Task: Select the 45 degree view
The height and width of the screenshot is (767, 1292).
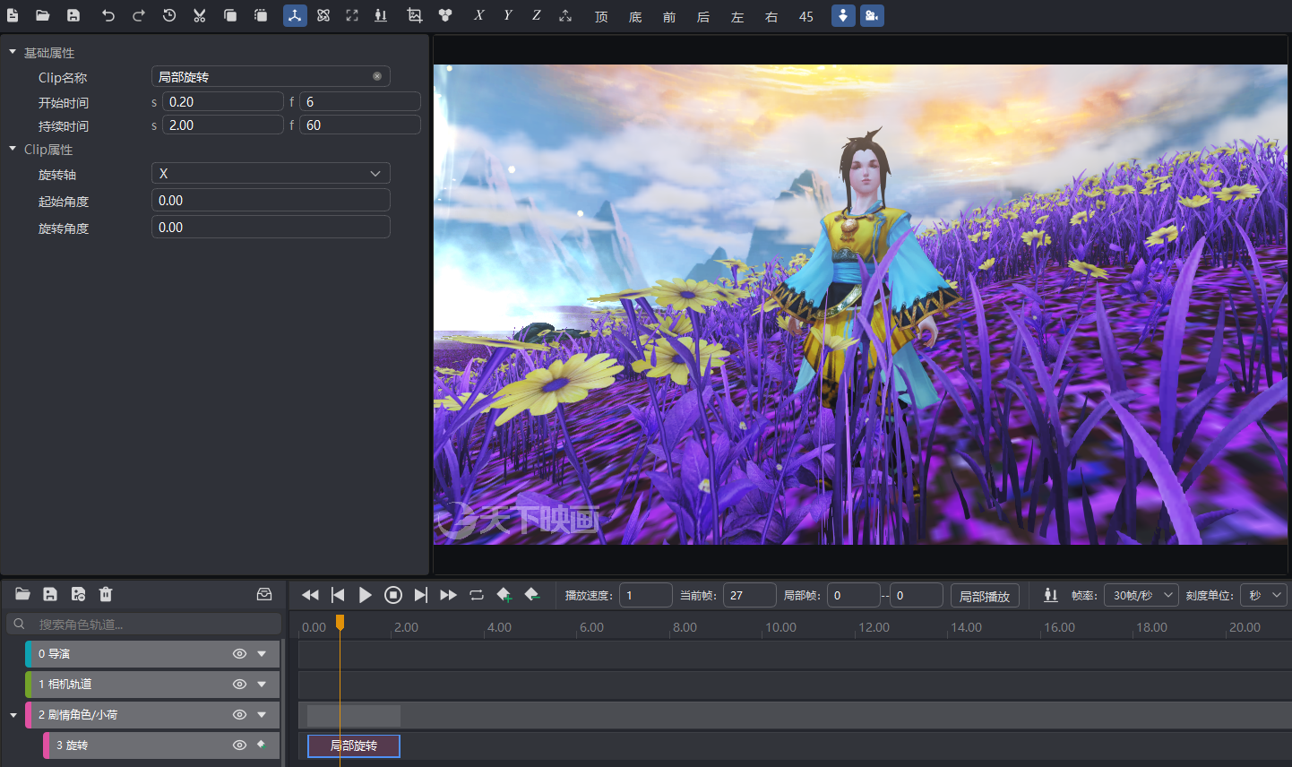Action: point(806,16)
